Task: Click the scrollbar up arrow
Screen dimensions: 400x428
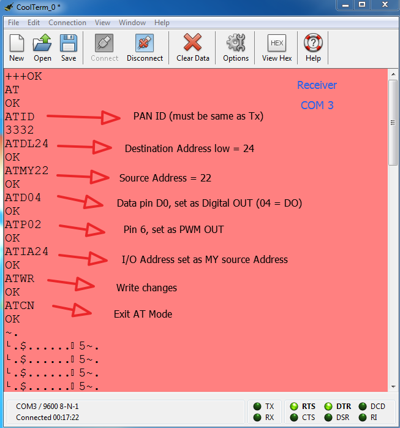Action: tap(393, 74)
